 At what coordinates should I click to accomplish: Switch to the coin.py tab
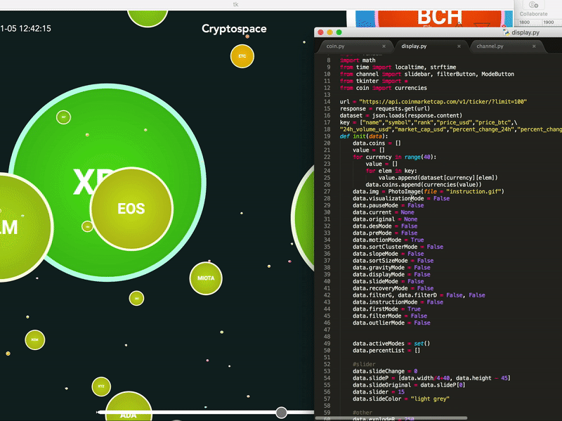point(336,46)
